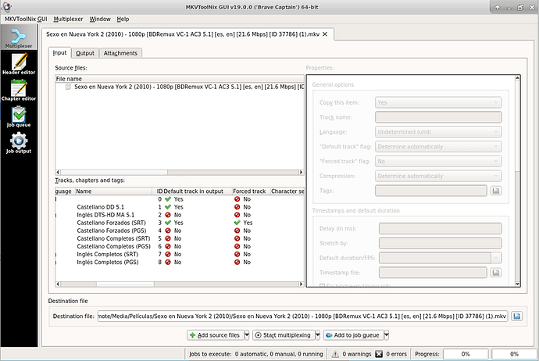Click the warnings icon in status bar

pyautogui.click(x=335, y=354)
